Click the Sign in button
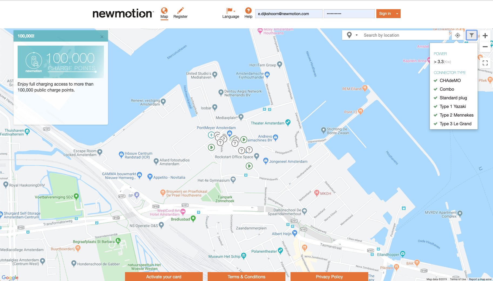 coord(385,14)
